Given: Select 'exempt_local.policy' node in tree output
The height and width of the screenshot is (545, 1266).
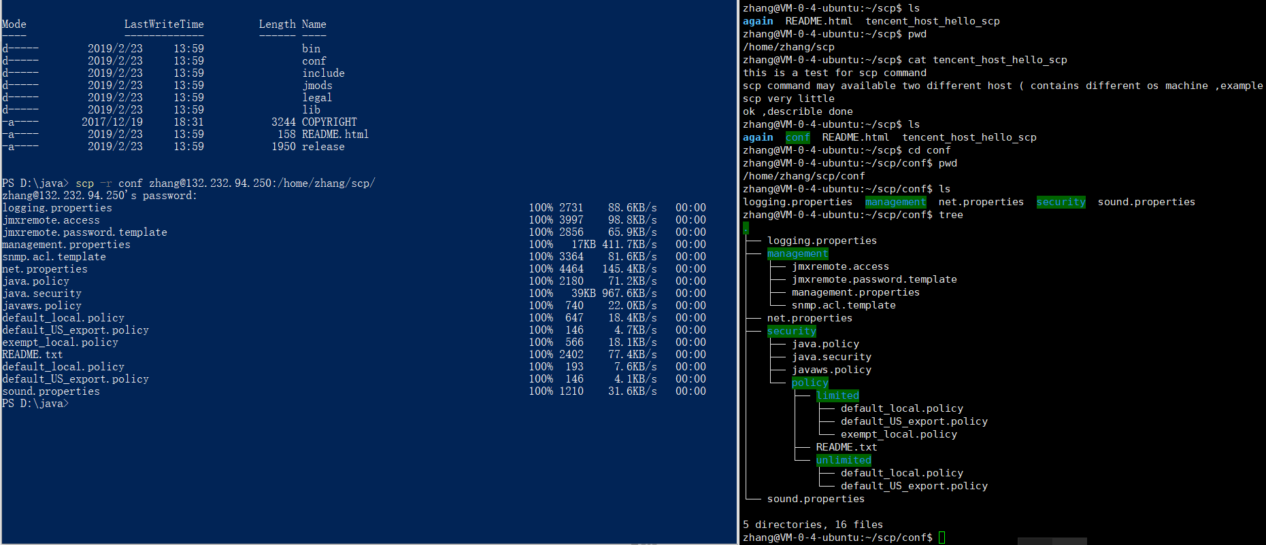Looking at the screenshot, I should [899, 434].
